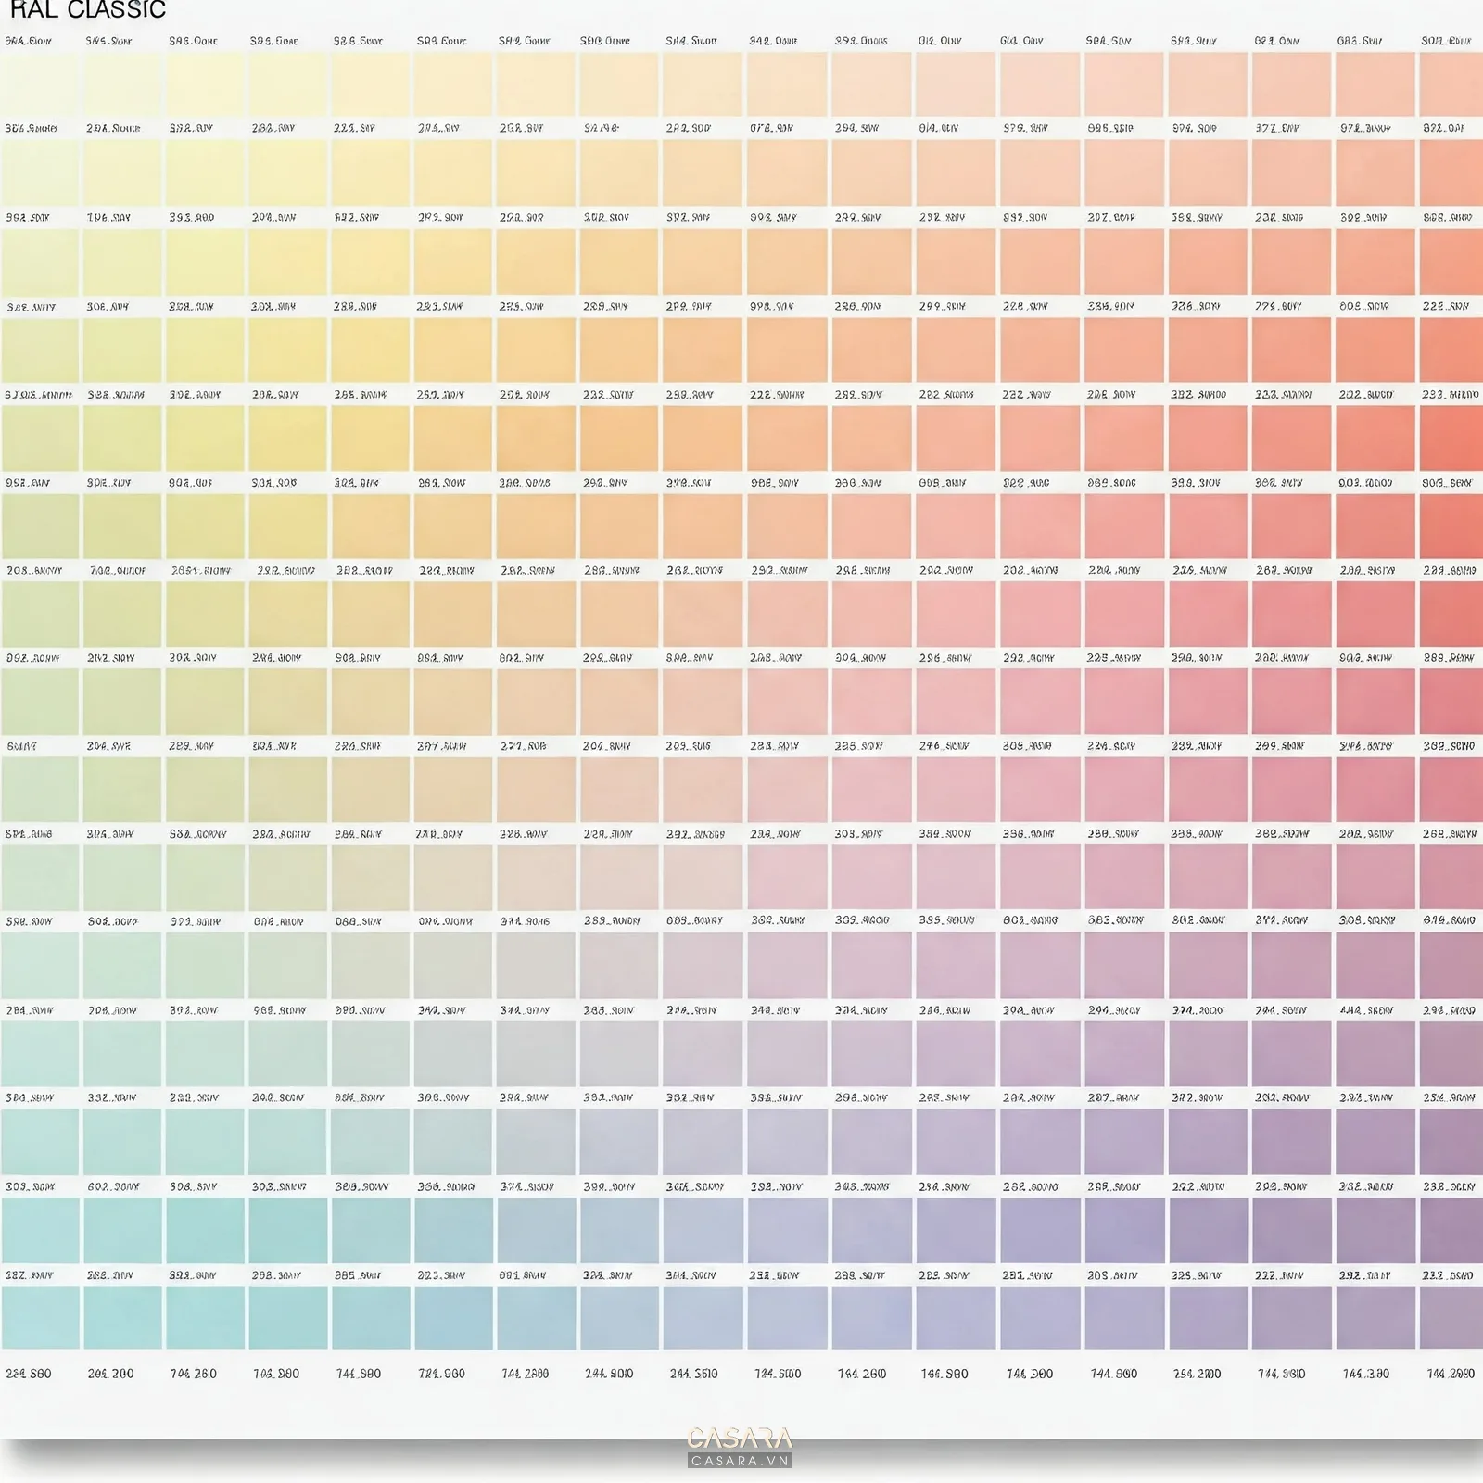Image resolution: width=1483 pixels, height=1483 pixels.
Task: Pick the purple swatch above bottom label 146 380
Action: (x=1375, y=1317)
